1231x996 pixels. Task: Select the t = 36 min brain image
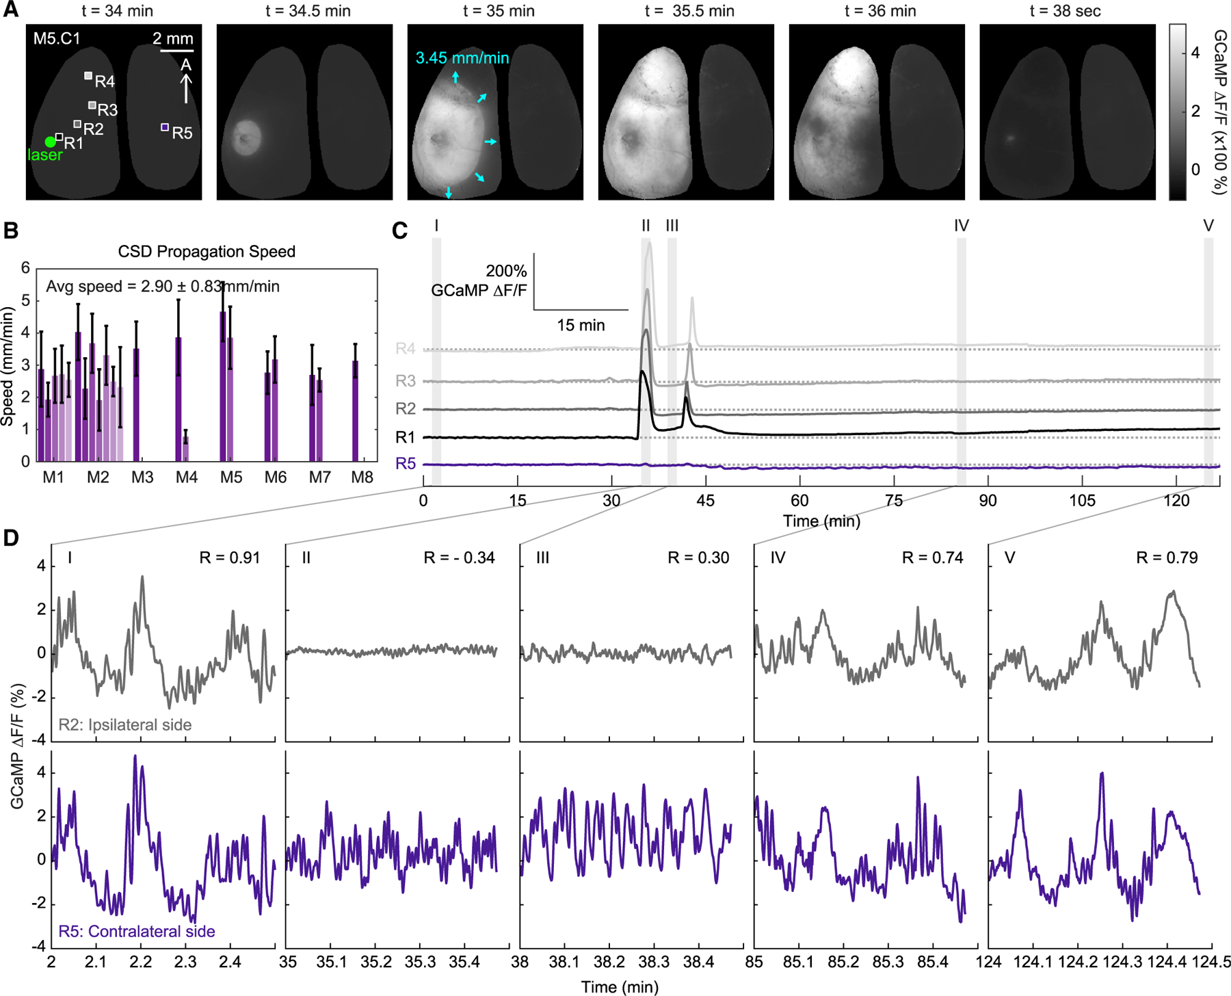pyautogui.click(x=877, y=112)
